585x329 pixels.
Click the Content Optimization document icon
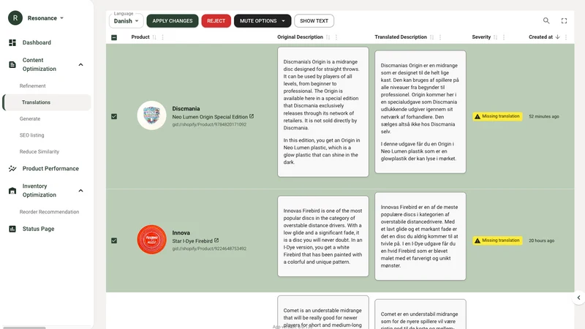[12, 64]
